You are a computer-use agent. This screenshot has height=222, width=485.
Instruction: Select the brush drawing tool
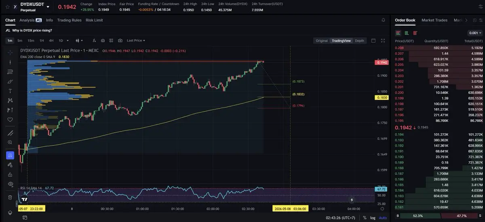pos(10,81)
